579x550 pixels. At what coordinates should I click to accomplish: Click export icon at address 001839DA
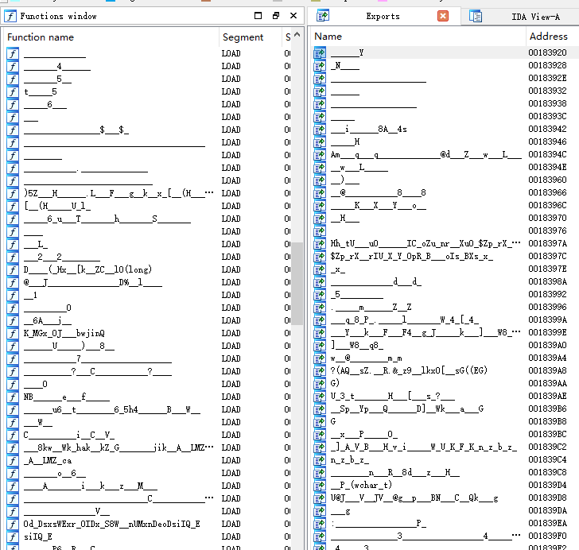(320, 510)
